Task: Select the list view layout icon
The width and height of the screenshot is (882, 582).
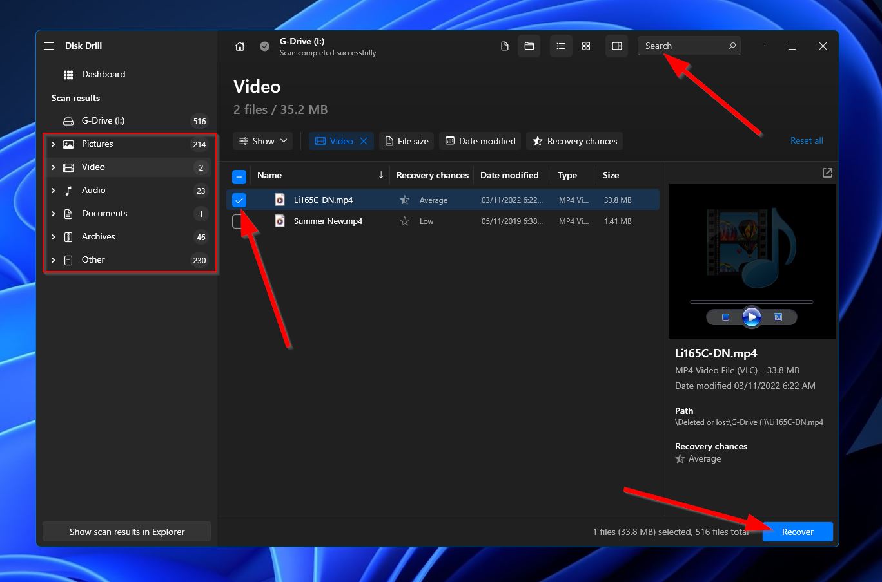Action: [561, 46]
